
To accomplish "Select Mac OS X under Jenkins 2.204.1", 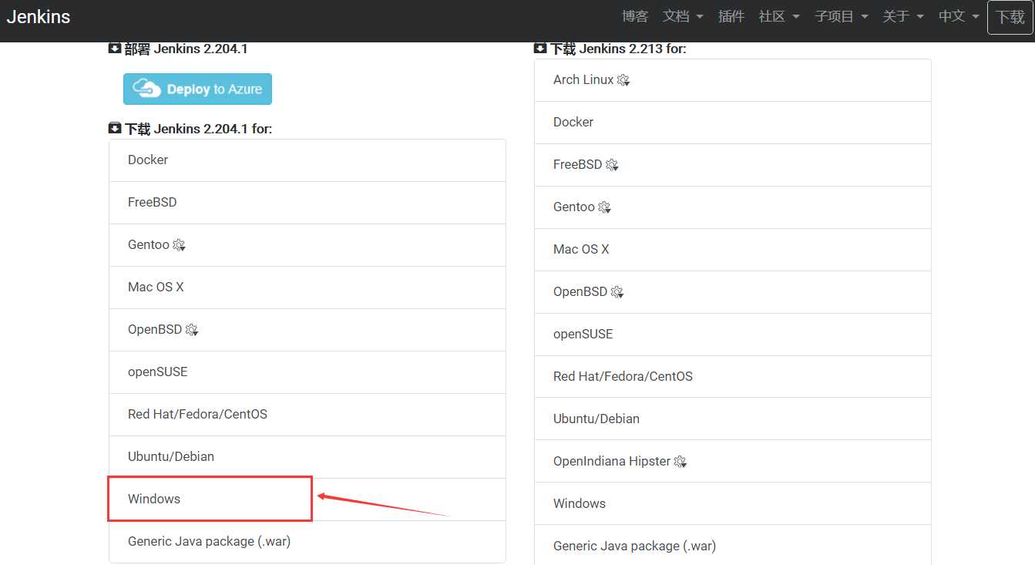I will [307, 288].
